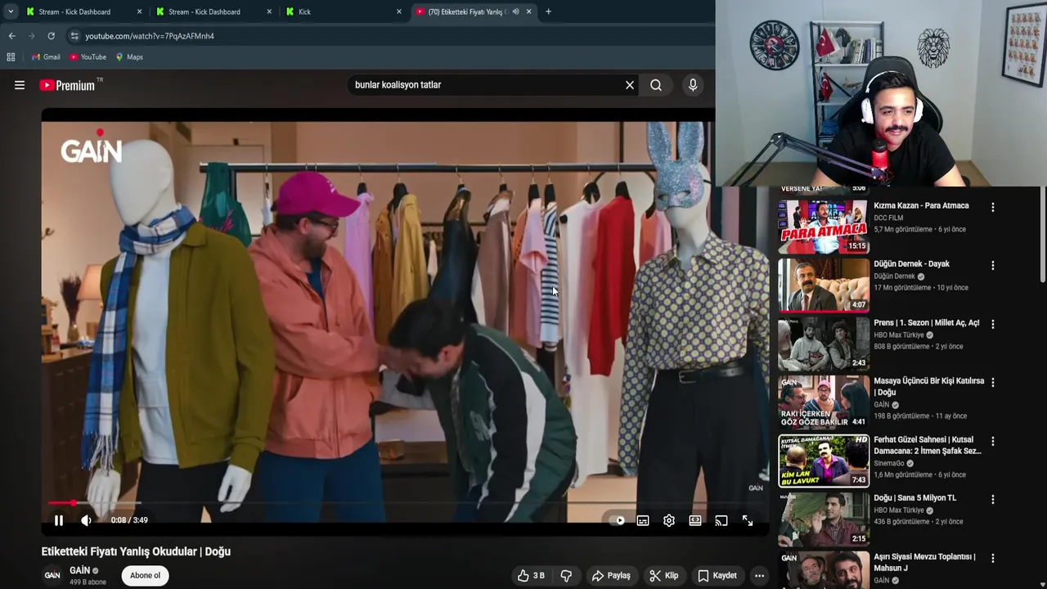1047x589 pixels.
Task: Switch to the Kick tab
Action: [x=344, y=11]
